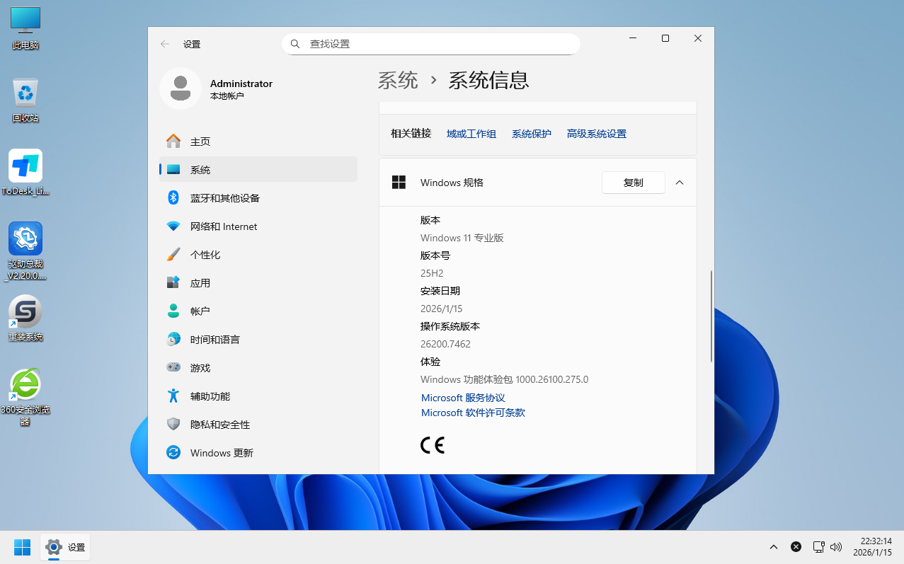Click the Recycle Bin desktop icon
The height and width of the screenshot is (564, 904).
25,94
